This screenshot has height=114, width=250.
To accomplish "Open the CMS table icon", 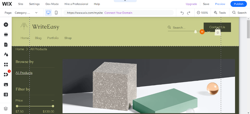I will click(6, 94).
